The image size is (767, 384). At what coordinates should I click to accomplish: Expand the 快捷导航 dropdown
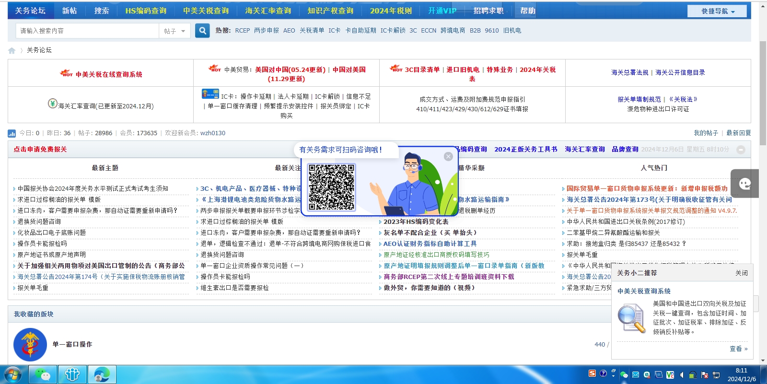(717, 11)
